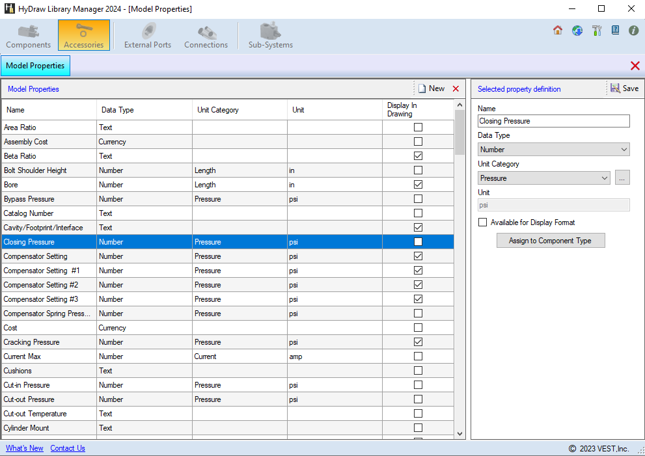Image resolution: width=645 pixels, height=456 pixels.
Task: Click the info about icon
Action: [633, 31]
